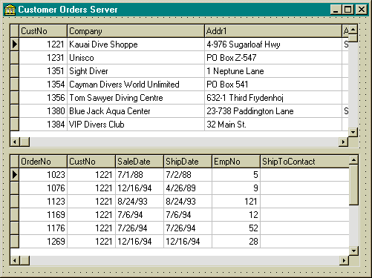Close the Customer Orders Server window
Image resolution: width=372 pixels, height=278 pixels.
[x=362, y=10]
